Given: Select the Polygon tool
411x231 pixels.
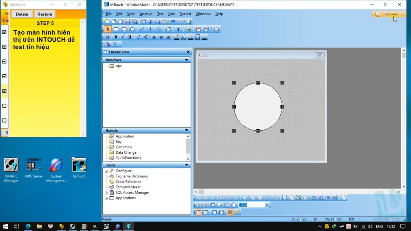Looking at the screenshot, I should pos(169,29).
